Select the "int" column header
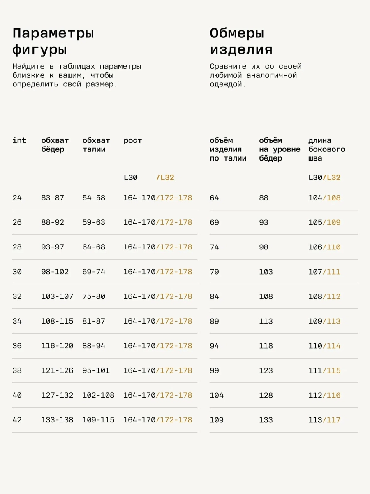The image size is (370, 494). point(19,140)
